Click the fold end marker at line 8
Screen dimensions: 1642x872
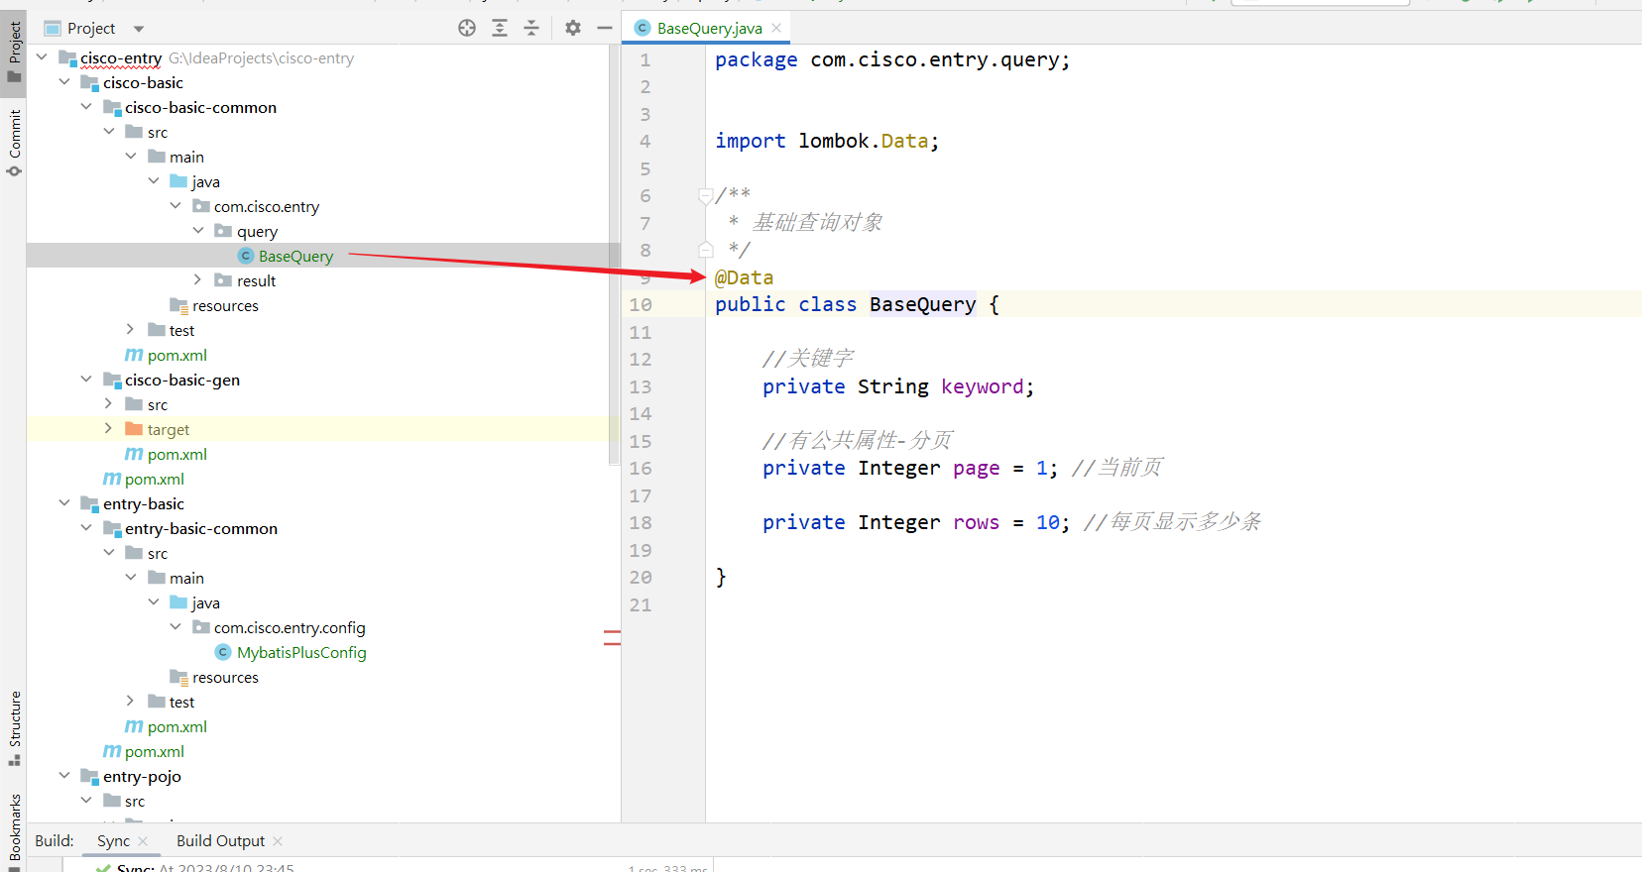(706, 250)
